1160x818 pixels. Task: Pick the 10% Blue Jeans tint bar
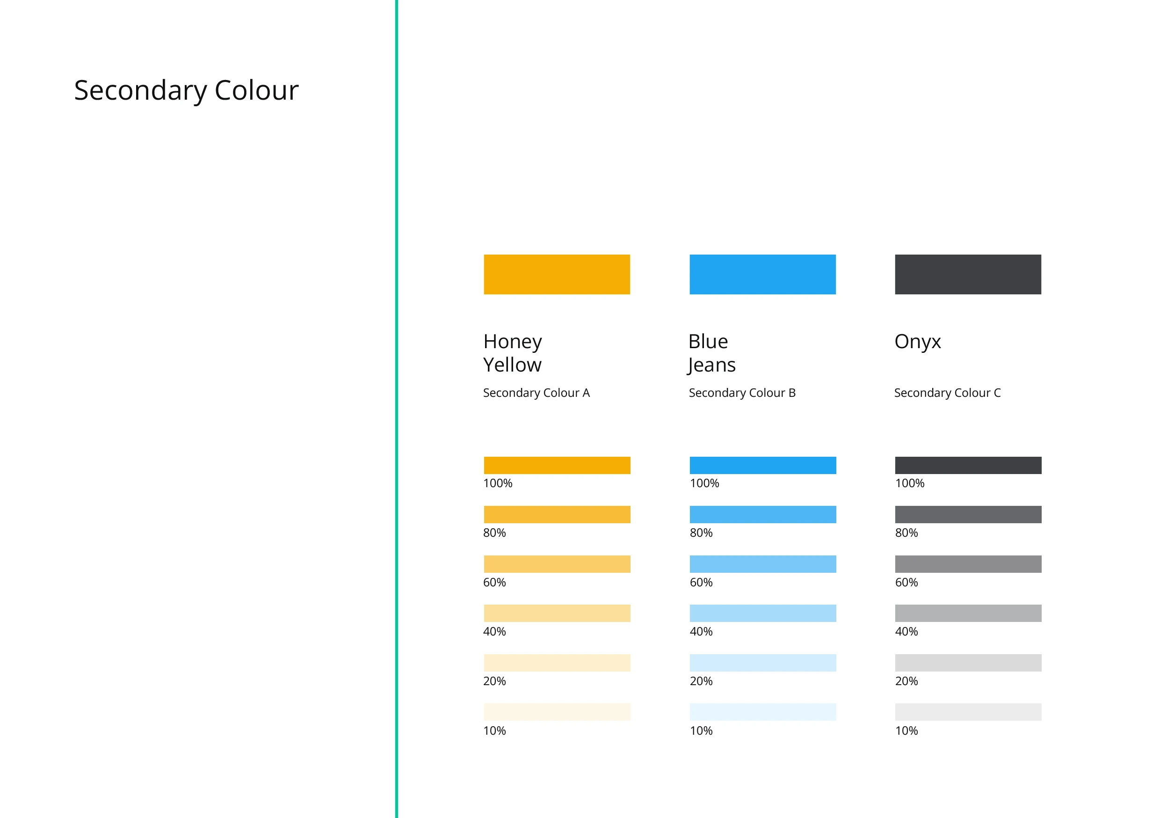tap(762, 711)
